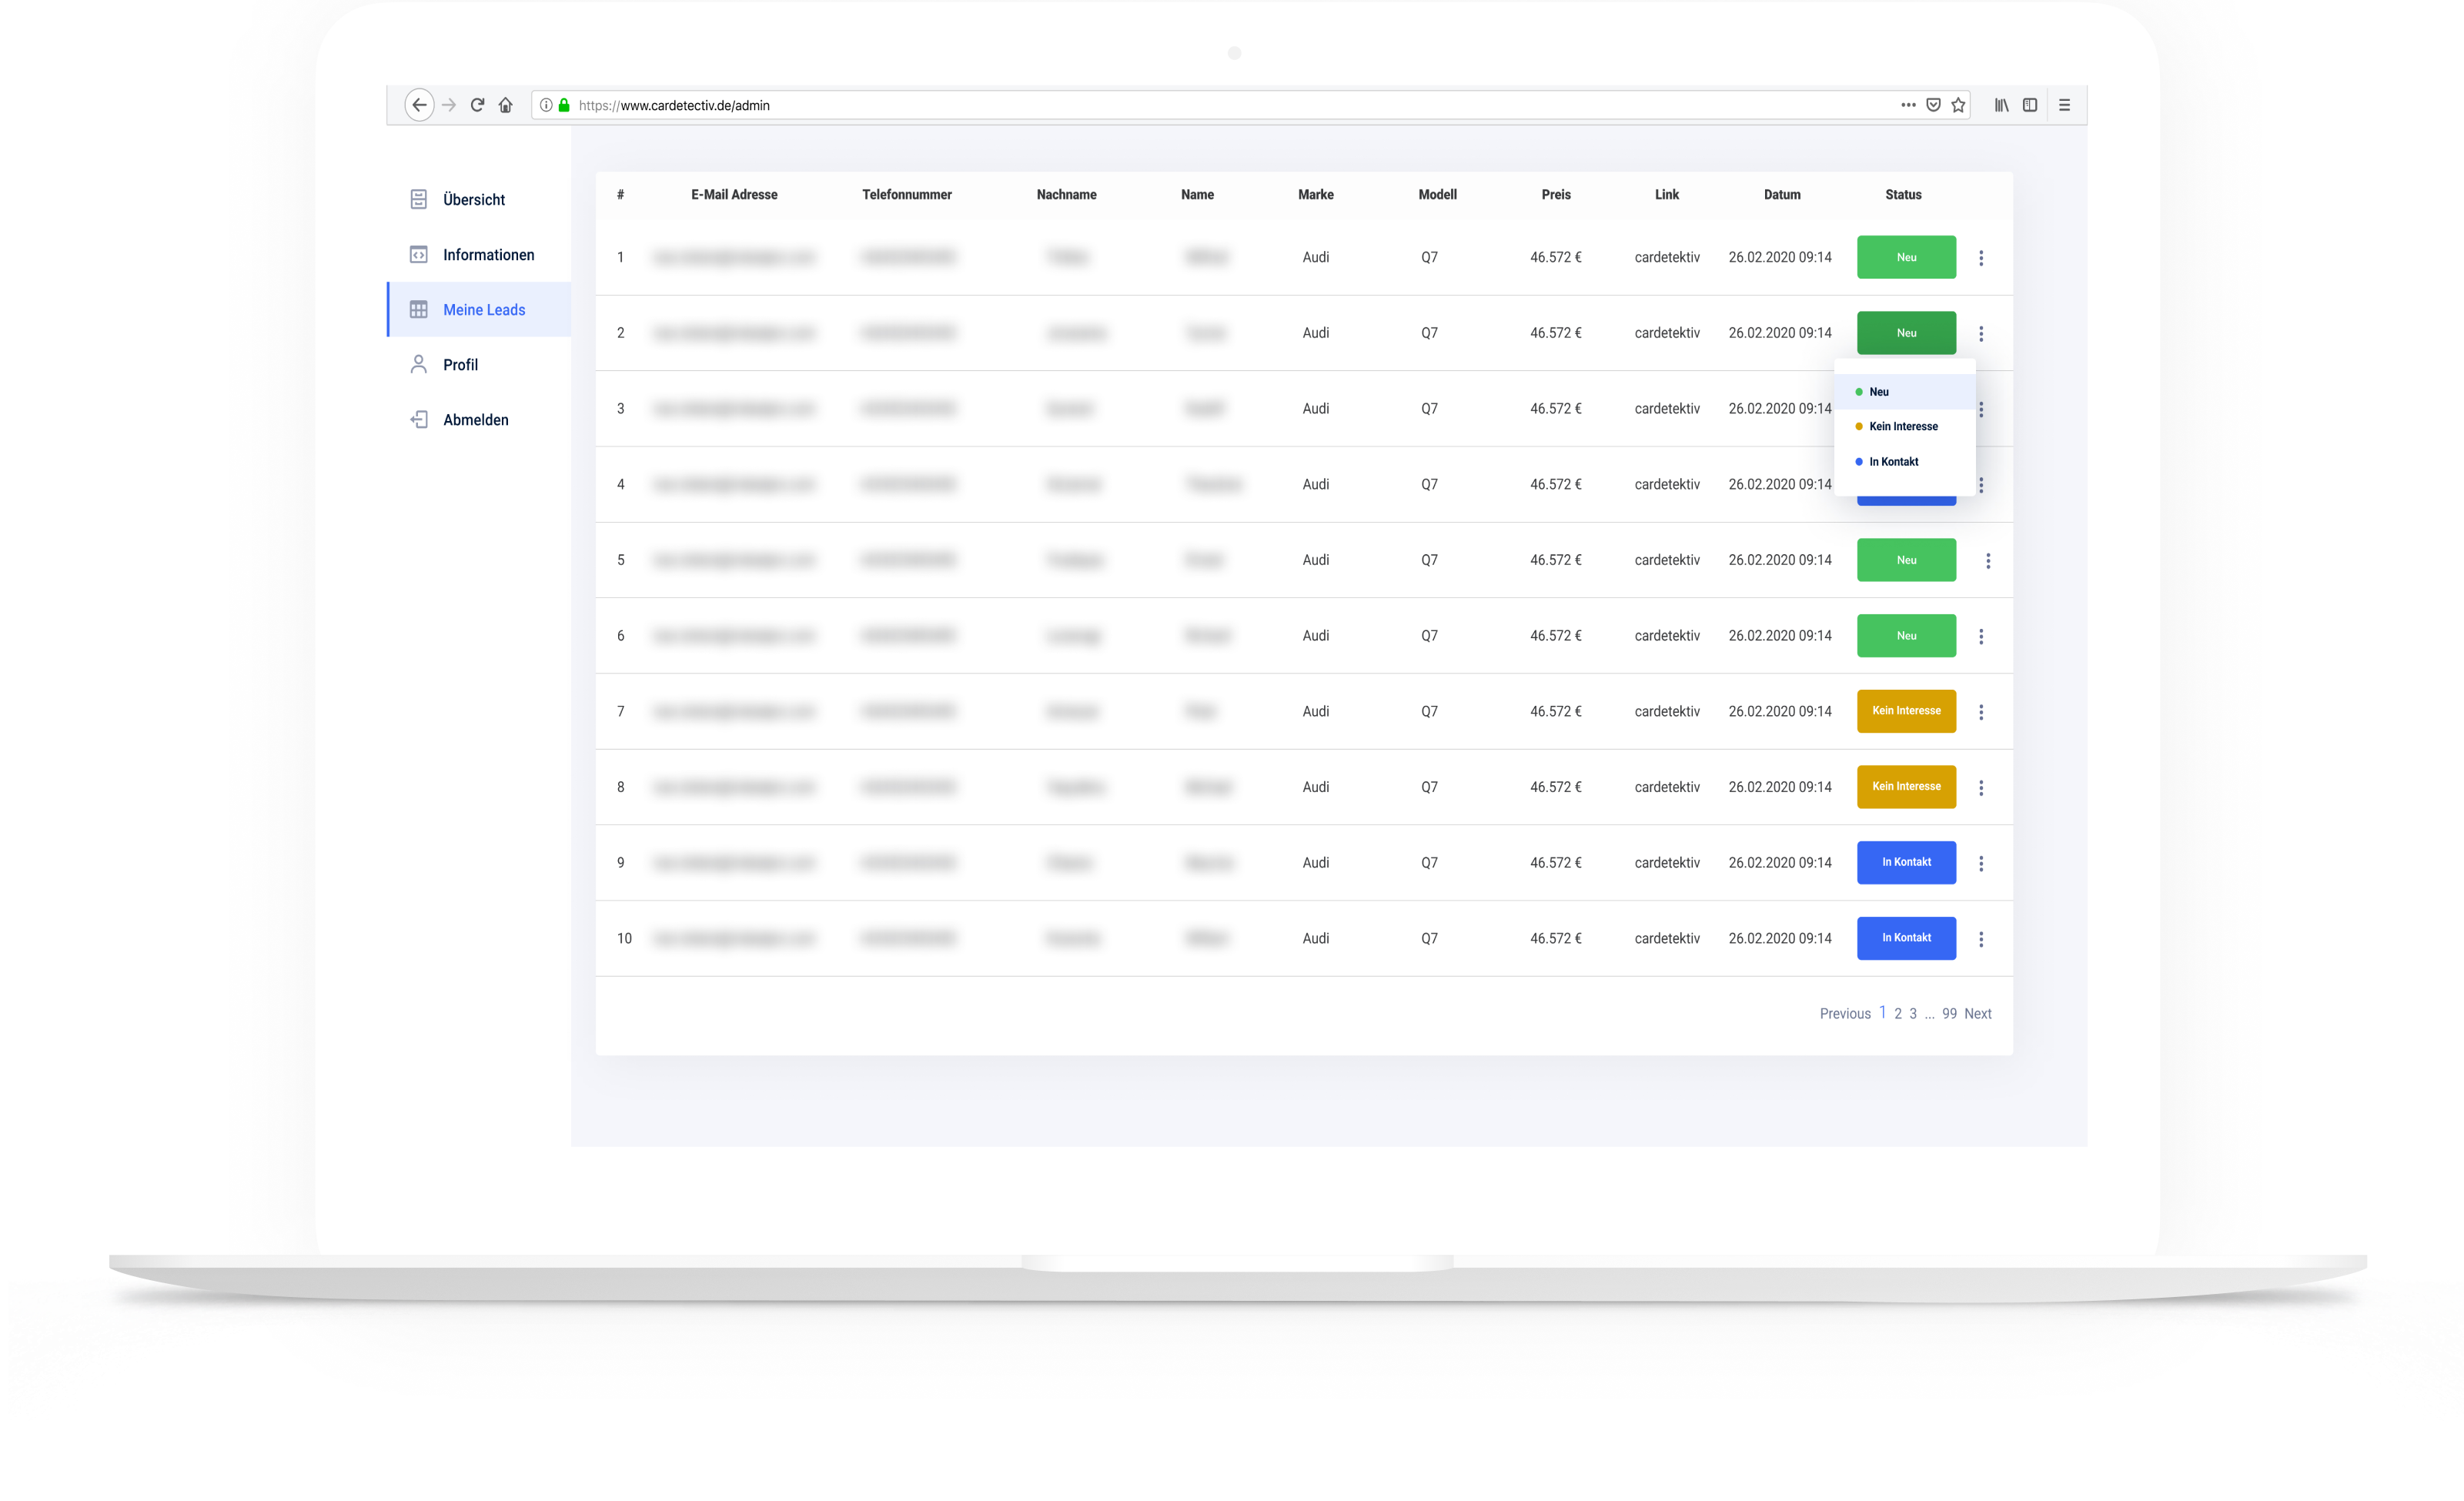Bookmark page using the star icon

(1958, 105)
